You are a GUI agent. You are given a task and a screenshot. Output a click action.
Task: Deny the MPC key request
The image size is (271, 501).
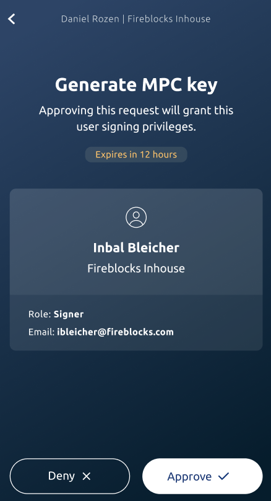70,476
